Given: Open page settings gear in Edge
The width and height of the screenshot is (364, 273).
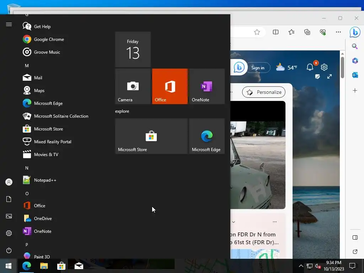Looking at the screenshot, I should (x=324, y=67).
